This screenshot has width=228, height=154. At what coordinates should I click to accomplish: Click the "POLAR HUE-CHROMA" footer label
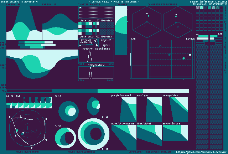point(27,152)
